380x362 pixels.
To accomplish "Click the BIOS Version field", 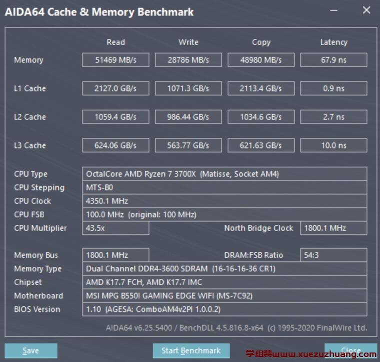I will pos(224,309).
